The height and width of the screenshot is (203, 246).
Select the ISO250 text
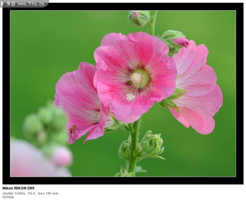point(8,197)
